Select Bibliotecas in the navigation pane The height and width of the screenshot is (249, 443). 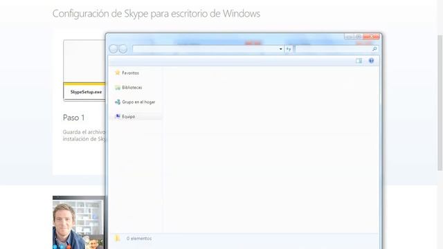tap(132, 88)
